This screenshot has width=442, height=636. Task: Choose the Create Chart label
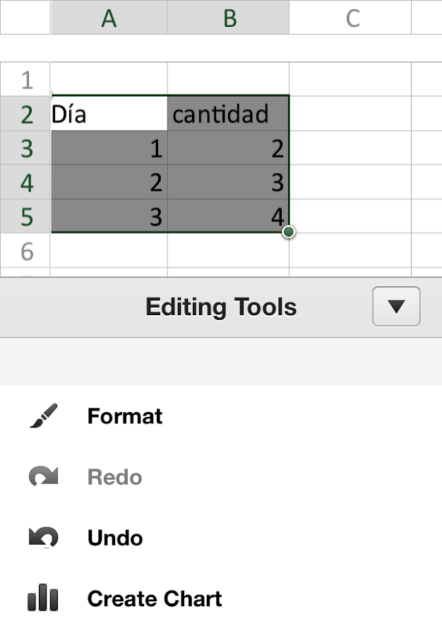(155, 599)
